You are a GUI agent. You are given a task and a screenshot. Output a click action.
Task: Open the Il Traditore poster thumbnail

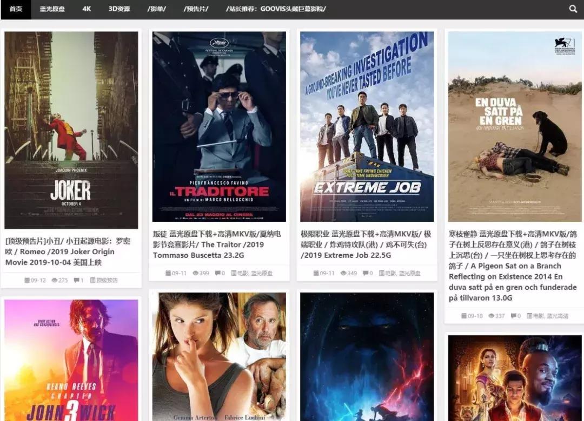219,126
